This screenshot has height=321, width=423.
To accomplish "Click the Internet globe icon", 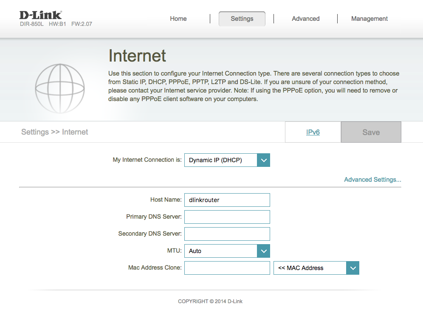I will [x=60, y=88].
